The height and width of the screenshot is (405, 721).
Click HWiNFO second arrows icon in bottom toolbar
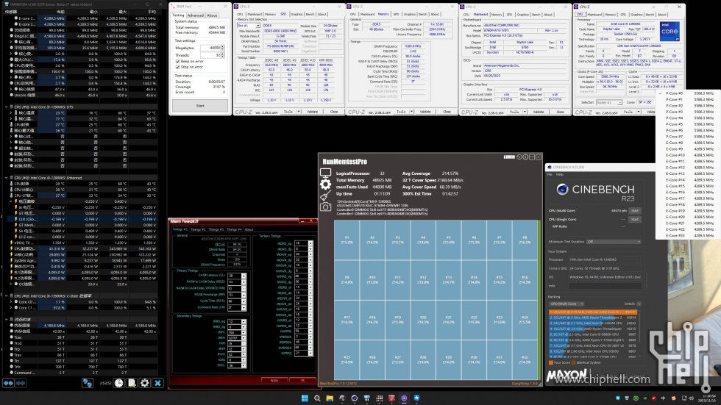pos(21,382)
